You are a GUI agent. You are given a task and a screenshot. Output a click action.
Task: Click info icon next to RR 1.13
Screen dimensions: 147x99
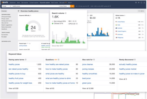click(76, 21)
